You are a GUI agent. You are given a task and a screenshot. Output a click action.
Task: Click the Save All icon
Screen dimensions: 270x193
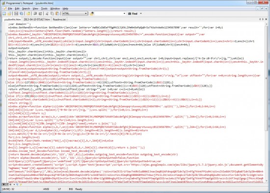[22, 13]
